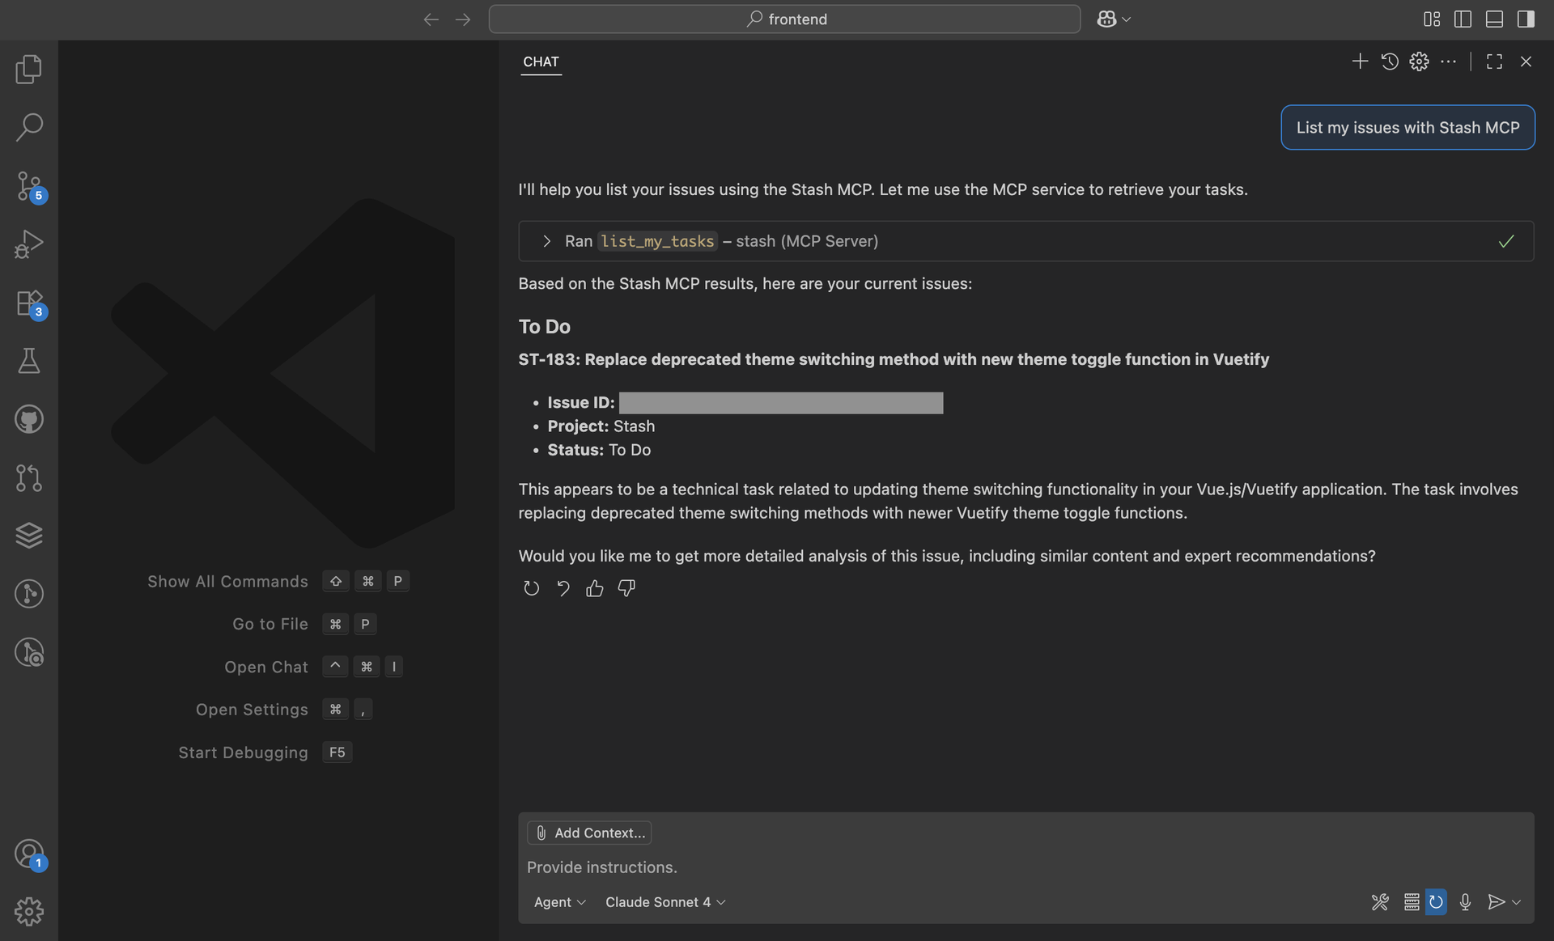Open the Git inspect icon with magnifier

[x=29, y=652]
